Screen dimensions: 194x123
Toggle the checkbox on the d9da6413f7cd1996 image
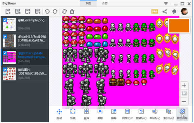pyautogui.click(x=5, y=37)
